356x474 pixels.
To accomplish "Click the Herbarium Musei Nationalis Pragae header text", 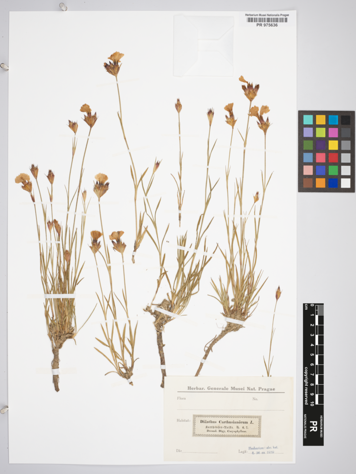I will 267,15.
